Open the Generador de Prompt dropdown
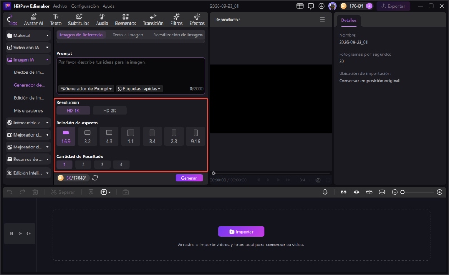Viewport: 449px width, 275px height. pyautogui.click(x=86, y=88)
